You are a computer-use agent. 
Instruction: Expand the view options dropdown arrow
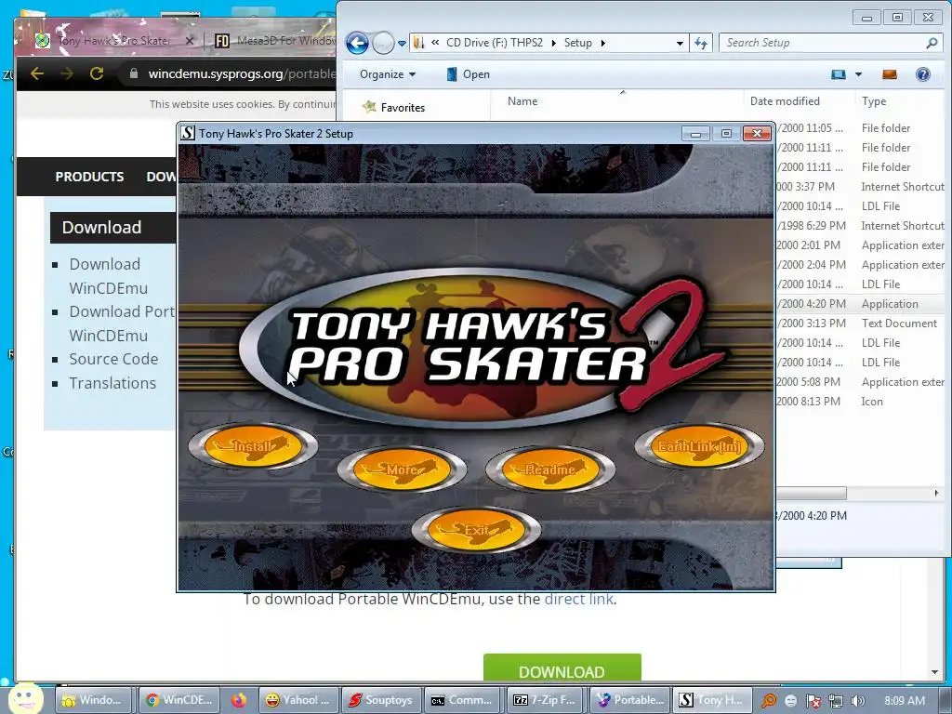858,74
